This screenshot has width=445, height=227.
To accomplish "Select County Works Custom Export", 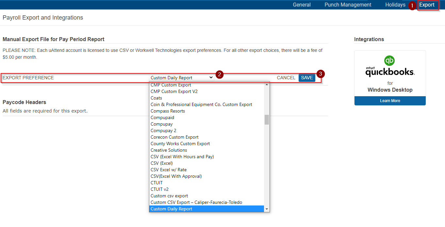I will [180, 144].
